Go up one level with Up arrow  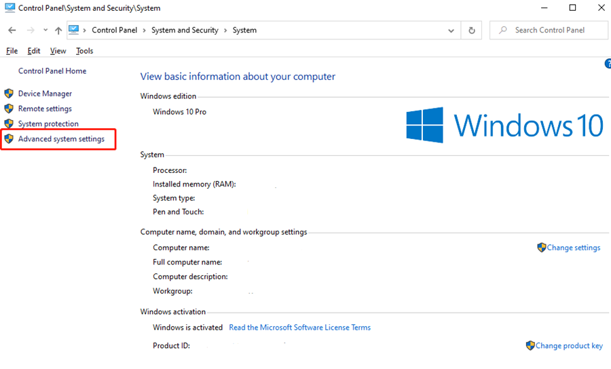pyautogui.click(x=58, y=30)
